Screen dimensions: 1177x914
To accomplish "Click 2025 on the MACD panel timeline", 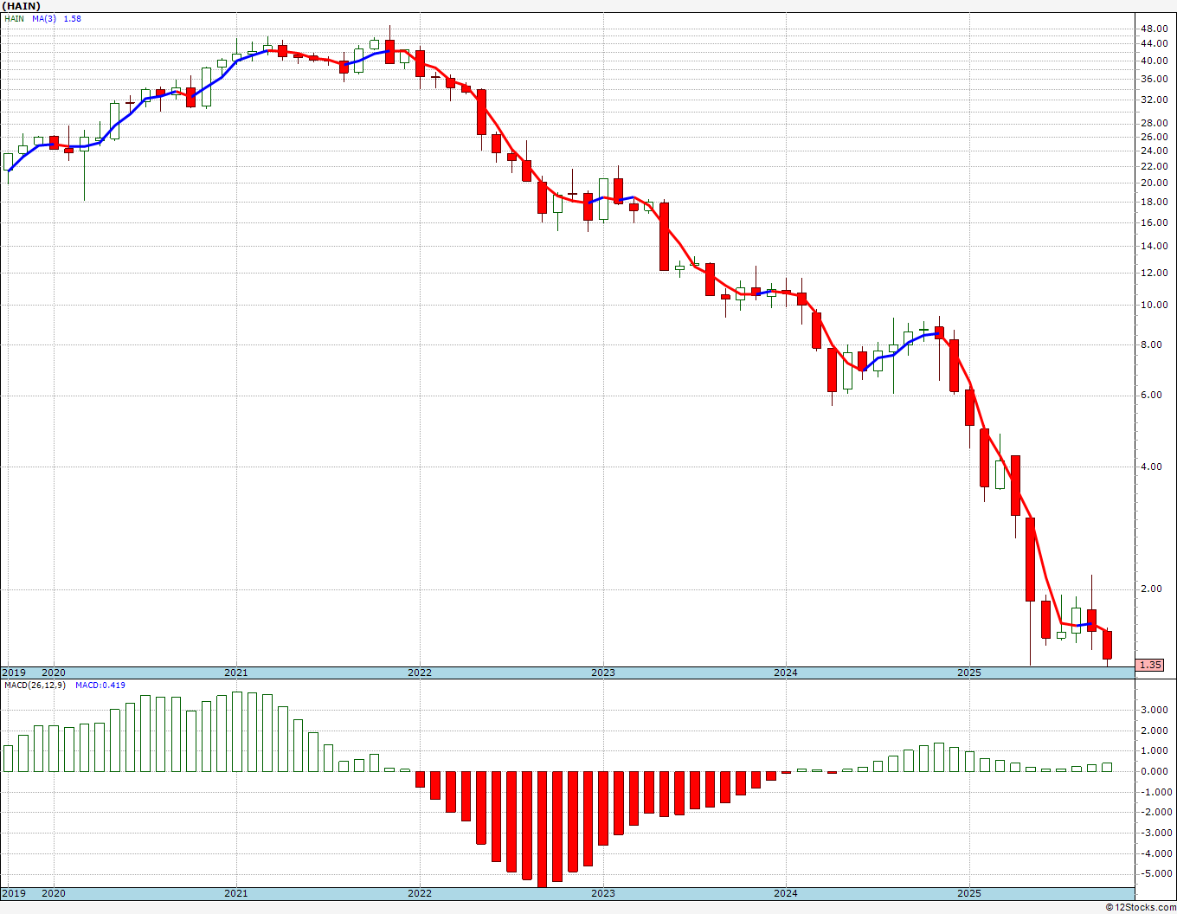I will pos(969,893).
